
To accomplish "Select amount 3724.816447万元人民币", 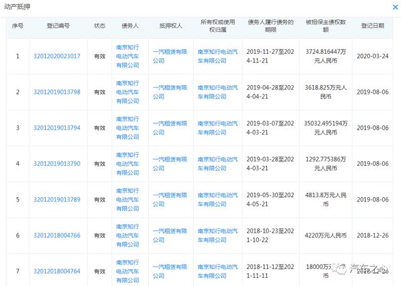I will point(326,56).
